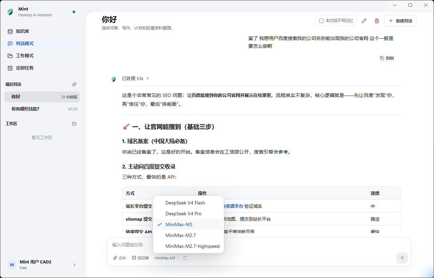The image size is (434, 278).
Task: Click the 方式 column header
Action: click(130, 193)
